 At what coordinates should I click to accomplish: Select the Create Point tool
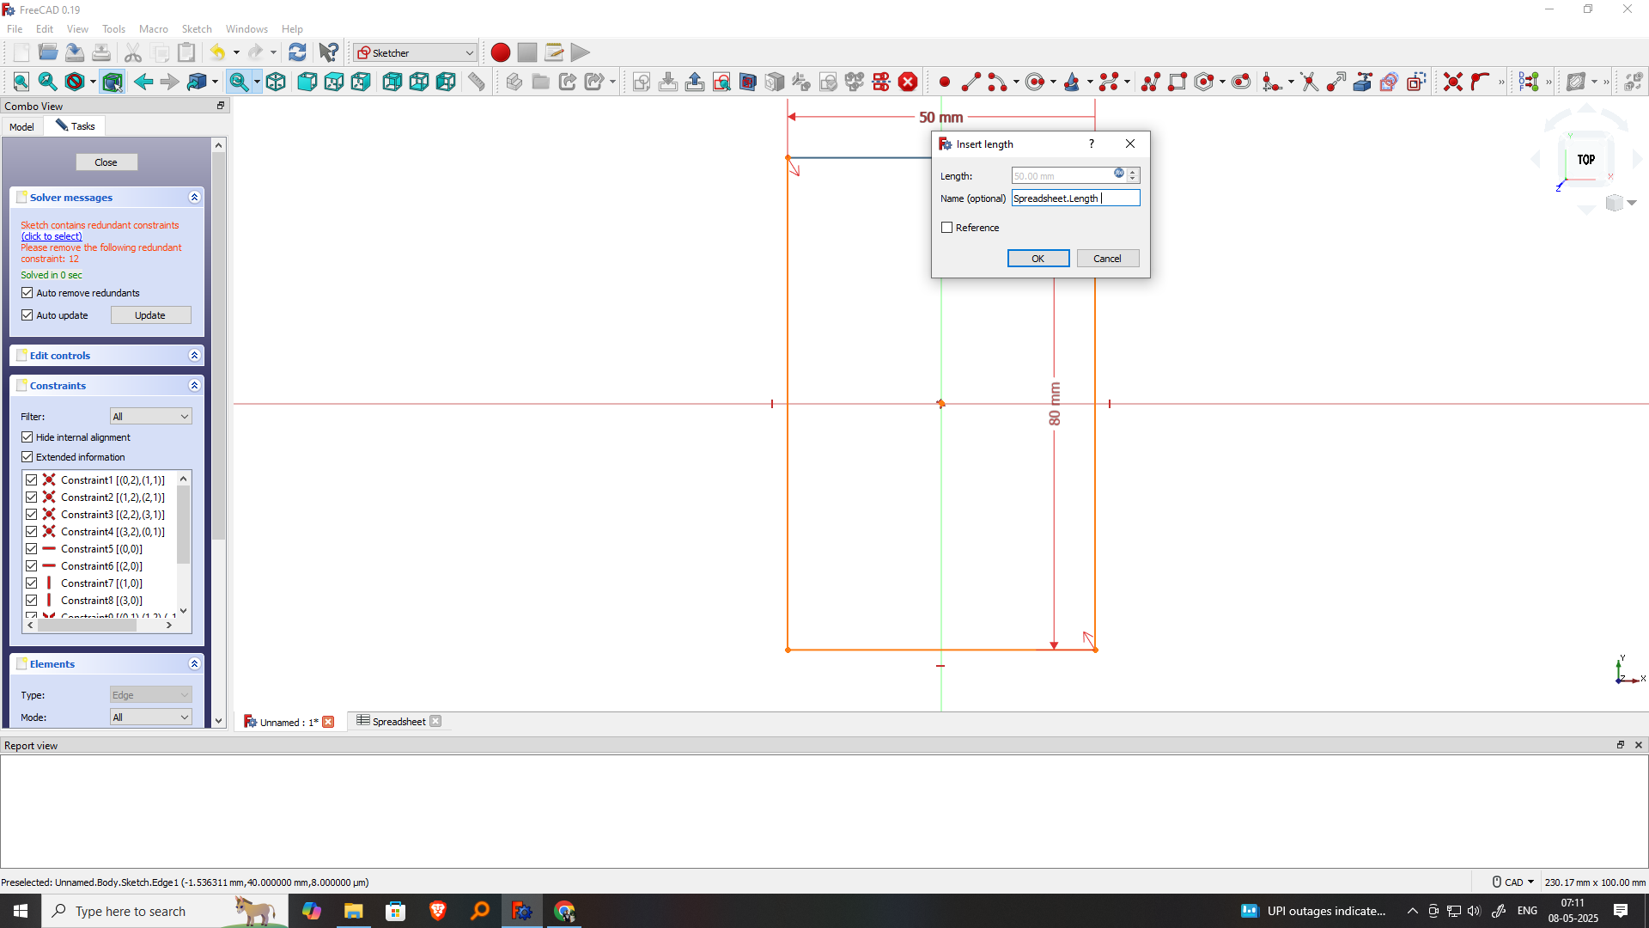point(945,82)
